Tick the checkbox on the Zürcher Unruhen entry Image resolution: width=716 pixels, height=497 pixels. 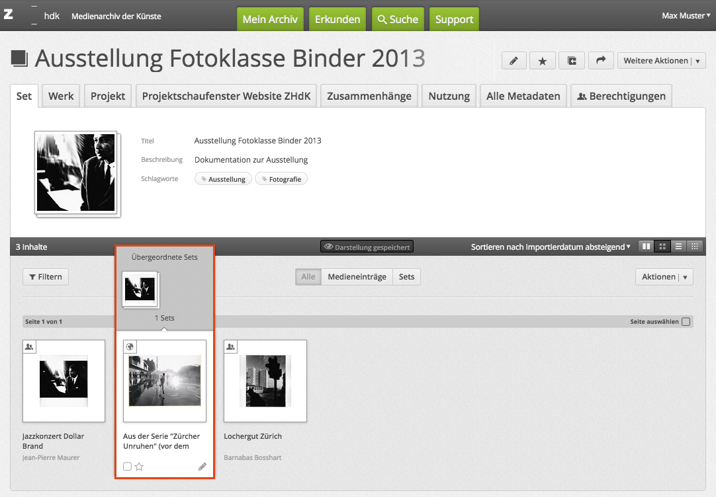[x=128, y=467]
